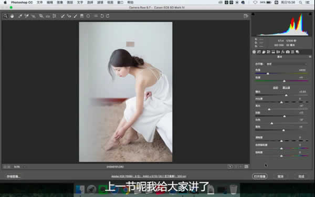Click the Exposure value field
This screenshot has width=315, height=197.
pos(302,91)
